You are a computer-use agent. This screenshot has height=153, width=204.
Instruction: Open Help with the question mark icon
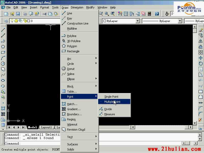tap(157, 14)
